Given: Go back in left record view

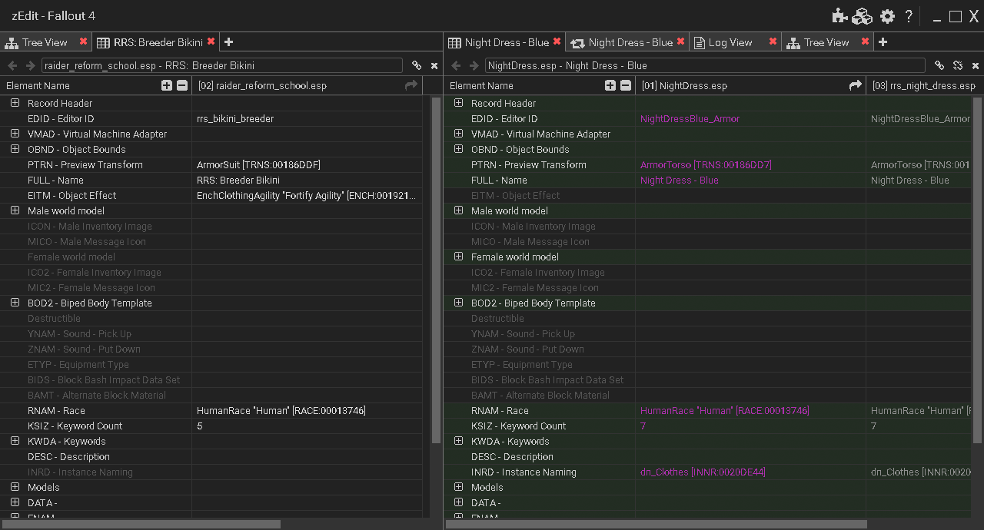Looking at the screenshot, I should 12,66.
